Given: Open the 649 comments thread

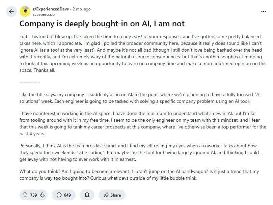Looking at the screenshot, I should tap(63, 195).
